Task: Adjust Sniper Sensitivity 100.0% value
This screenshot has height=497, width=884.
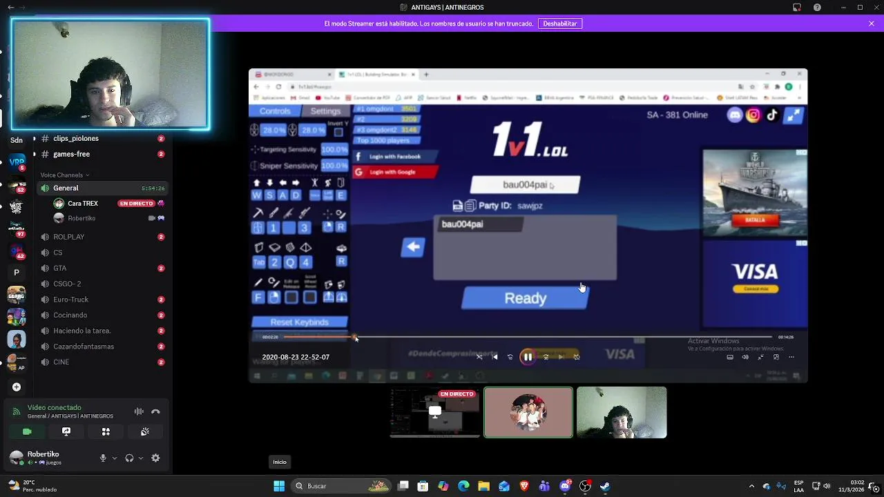Action: pos(335,166)
